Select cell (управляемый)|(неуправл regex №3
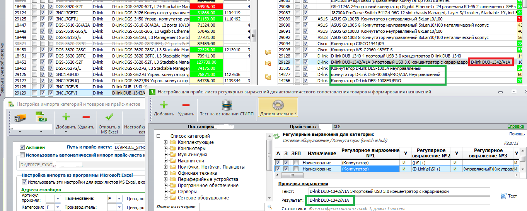Viewport: 527px width, 211px height. (x=488, y=169)
